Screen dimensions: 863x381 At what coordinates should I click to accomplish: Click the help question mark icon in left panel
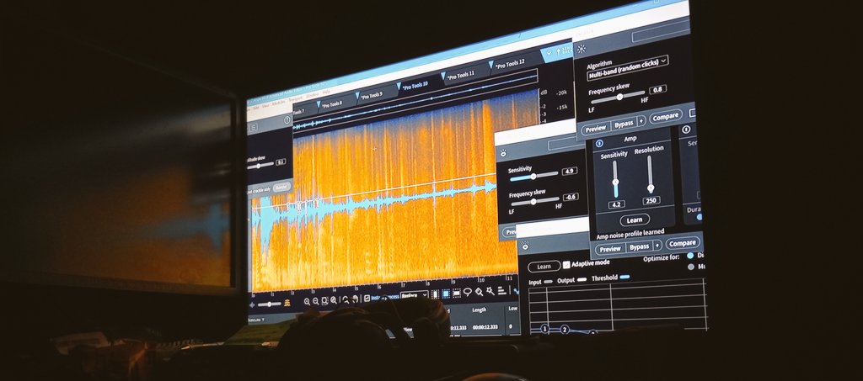287,119
